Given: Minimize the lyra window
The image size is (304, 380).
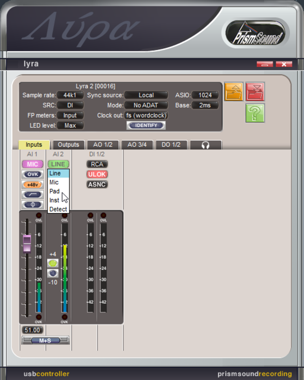Looking at the screenshot, I should pos(265,64).
